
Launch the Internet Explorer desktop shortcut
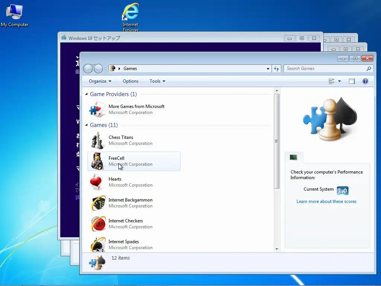tap(131, 17)
